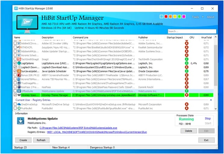
Task: Click MobiSystems Update icon in Information panel
Action: pos(21,121)
